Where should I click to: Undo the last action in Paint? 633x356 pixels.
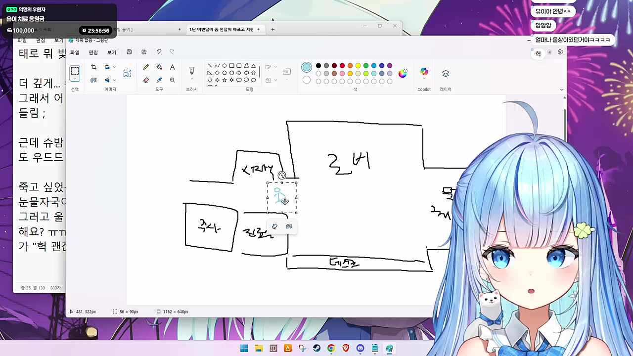point(159,52)
